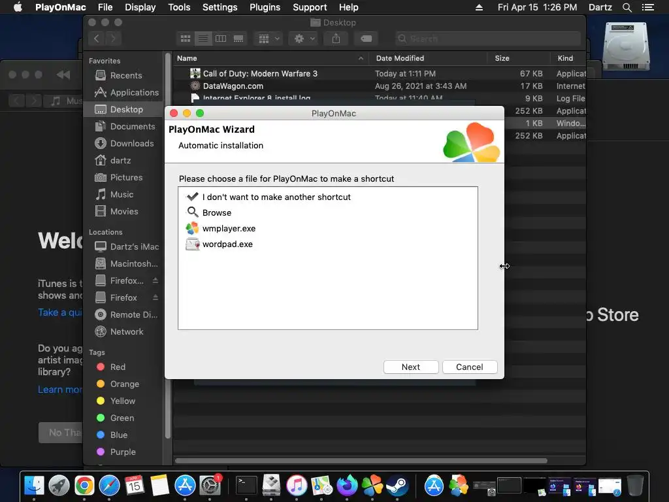Open System Preferences from the Dock
This screenshot has height=502, width=669.
click(x=210, y=486)
